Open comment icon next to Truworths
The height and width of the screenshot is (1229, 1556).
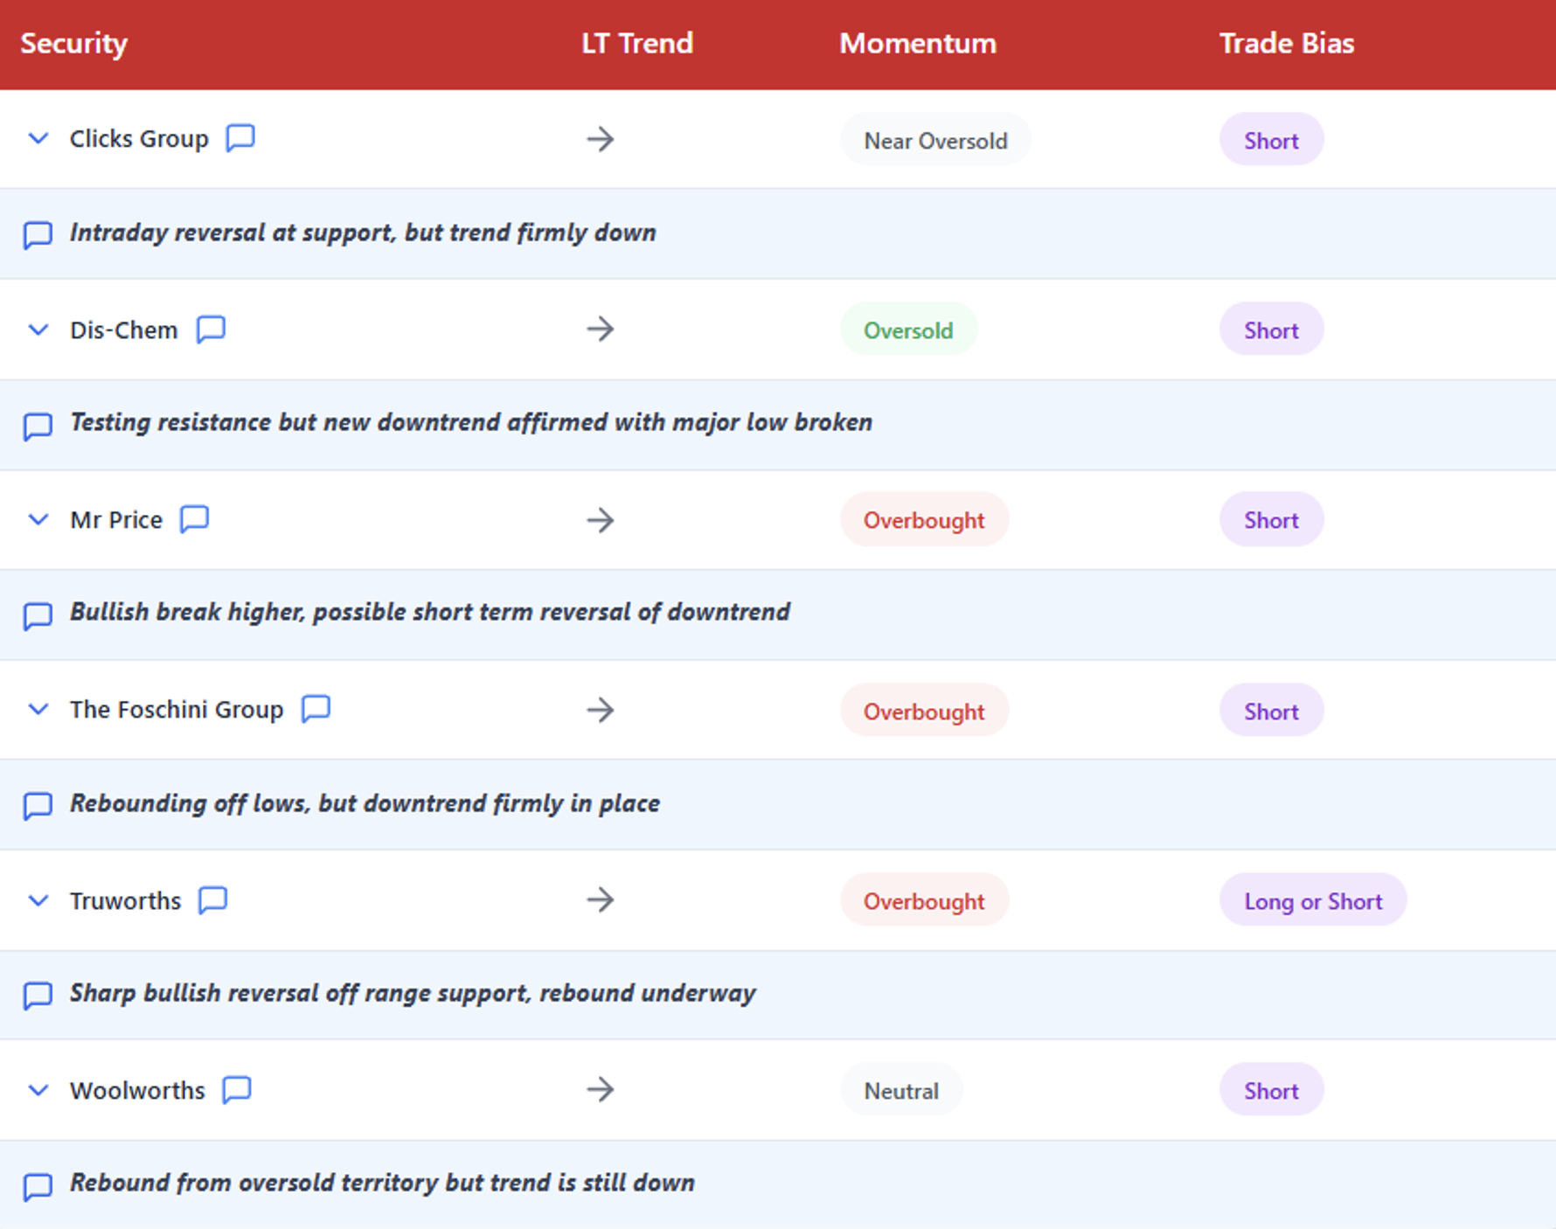coord(212,899)
